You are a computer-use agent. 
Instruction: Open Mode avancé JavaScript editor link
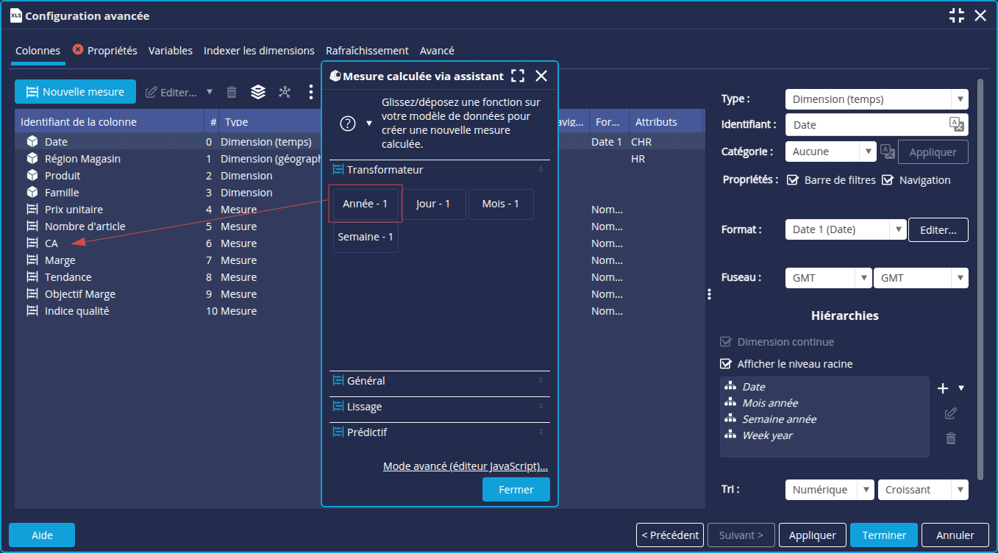pos(466,466)
